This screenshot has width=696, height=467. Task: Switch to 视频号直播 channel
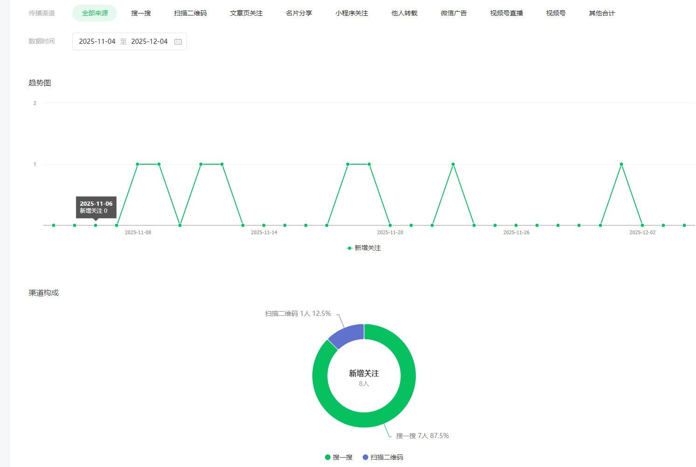tap(506, 13)
